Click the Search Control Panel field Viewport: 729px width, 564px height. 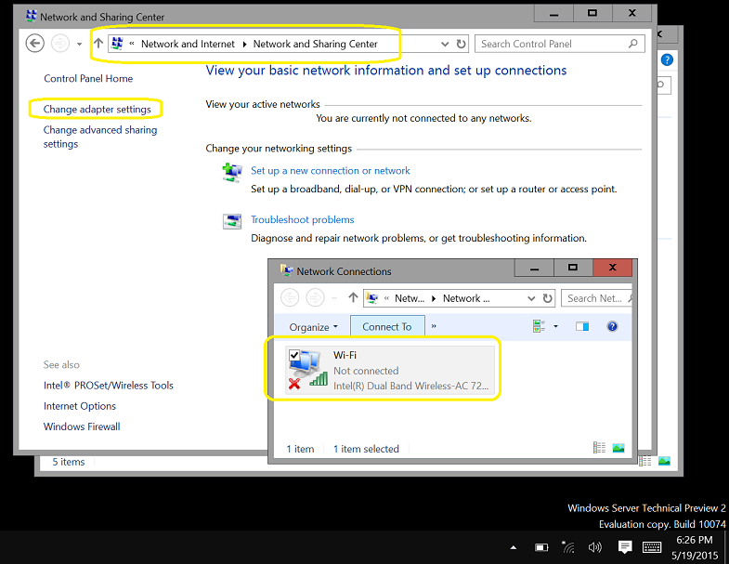click(x=553, y=44)
